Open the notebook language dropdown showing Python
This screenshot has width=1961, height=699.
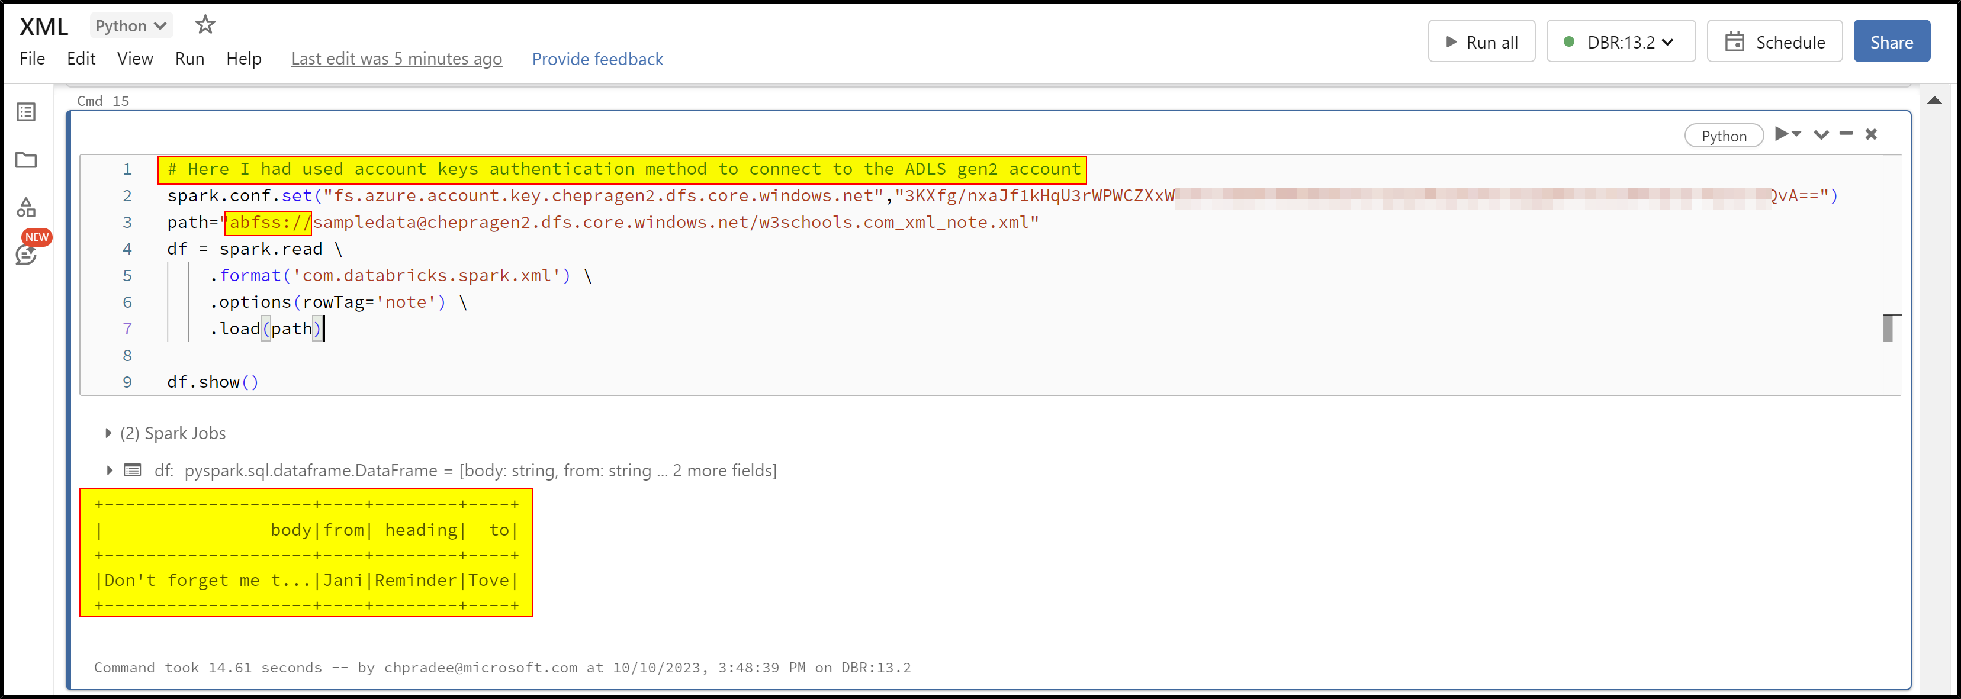[x=130, y=24]
